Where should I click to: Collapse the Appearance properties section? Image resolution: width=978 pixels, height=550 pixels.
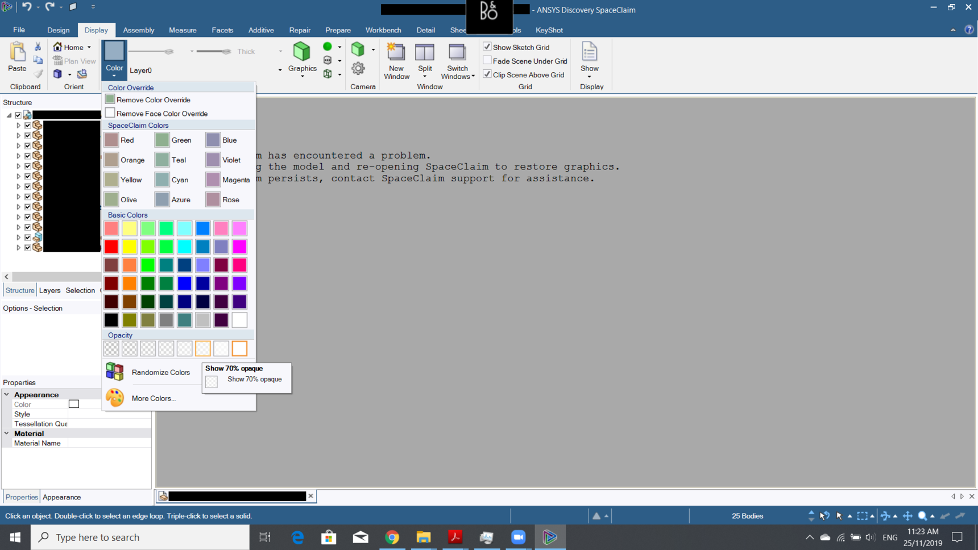(x=7, y=394)
